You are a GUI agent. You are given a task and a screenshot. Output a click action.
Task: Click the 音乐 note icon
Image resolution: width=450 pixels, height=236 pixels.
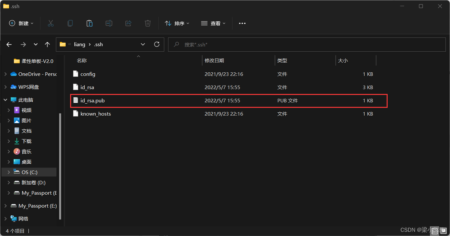pos(17,151)
